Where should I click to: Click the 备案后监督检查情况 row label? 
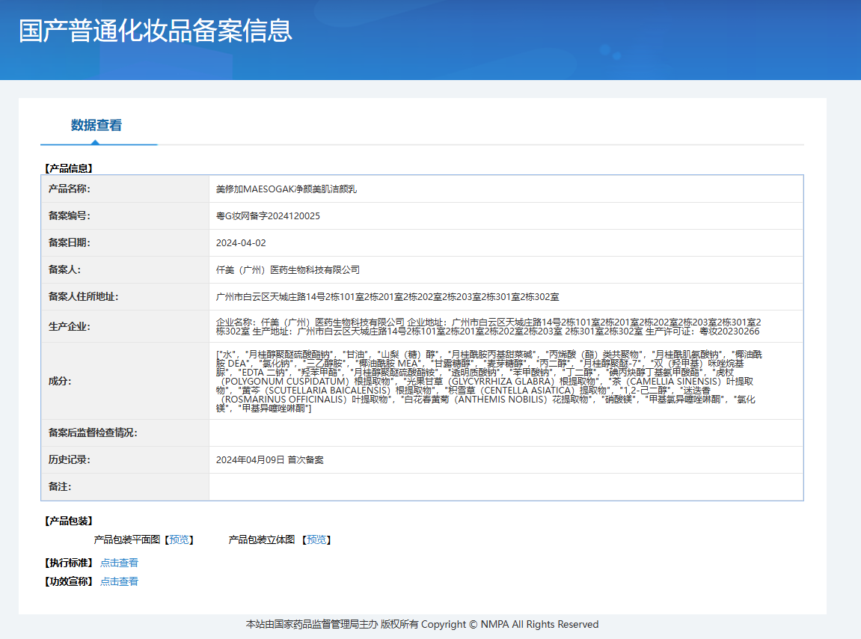(x=93, y=432)
